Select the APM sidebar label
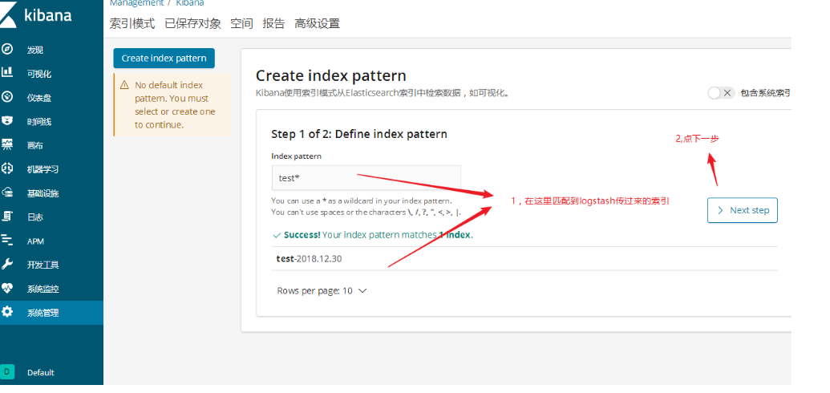Image resolution: width=830 pixels, height=393 pixels. click(35, 241)
